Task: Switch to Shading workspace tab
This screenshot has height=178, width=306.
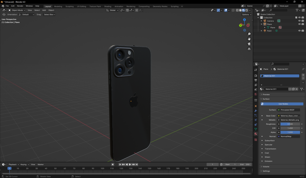Action: (107, 6)
